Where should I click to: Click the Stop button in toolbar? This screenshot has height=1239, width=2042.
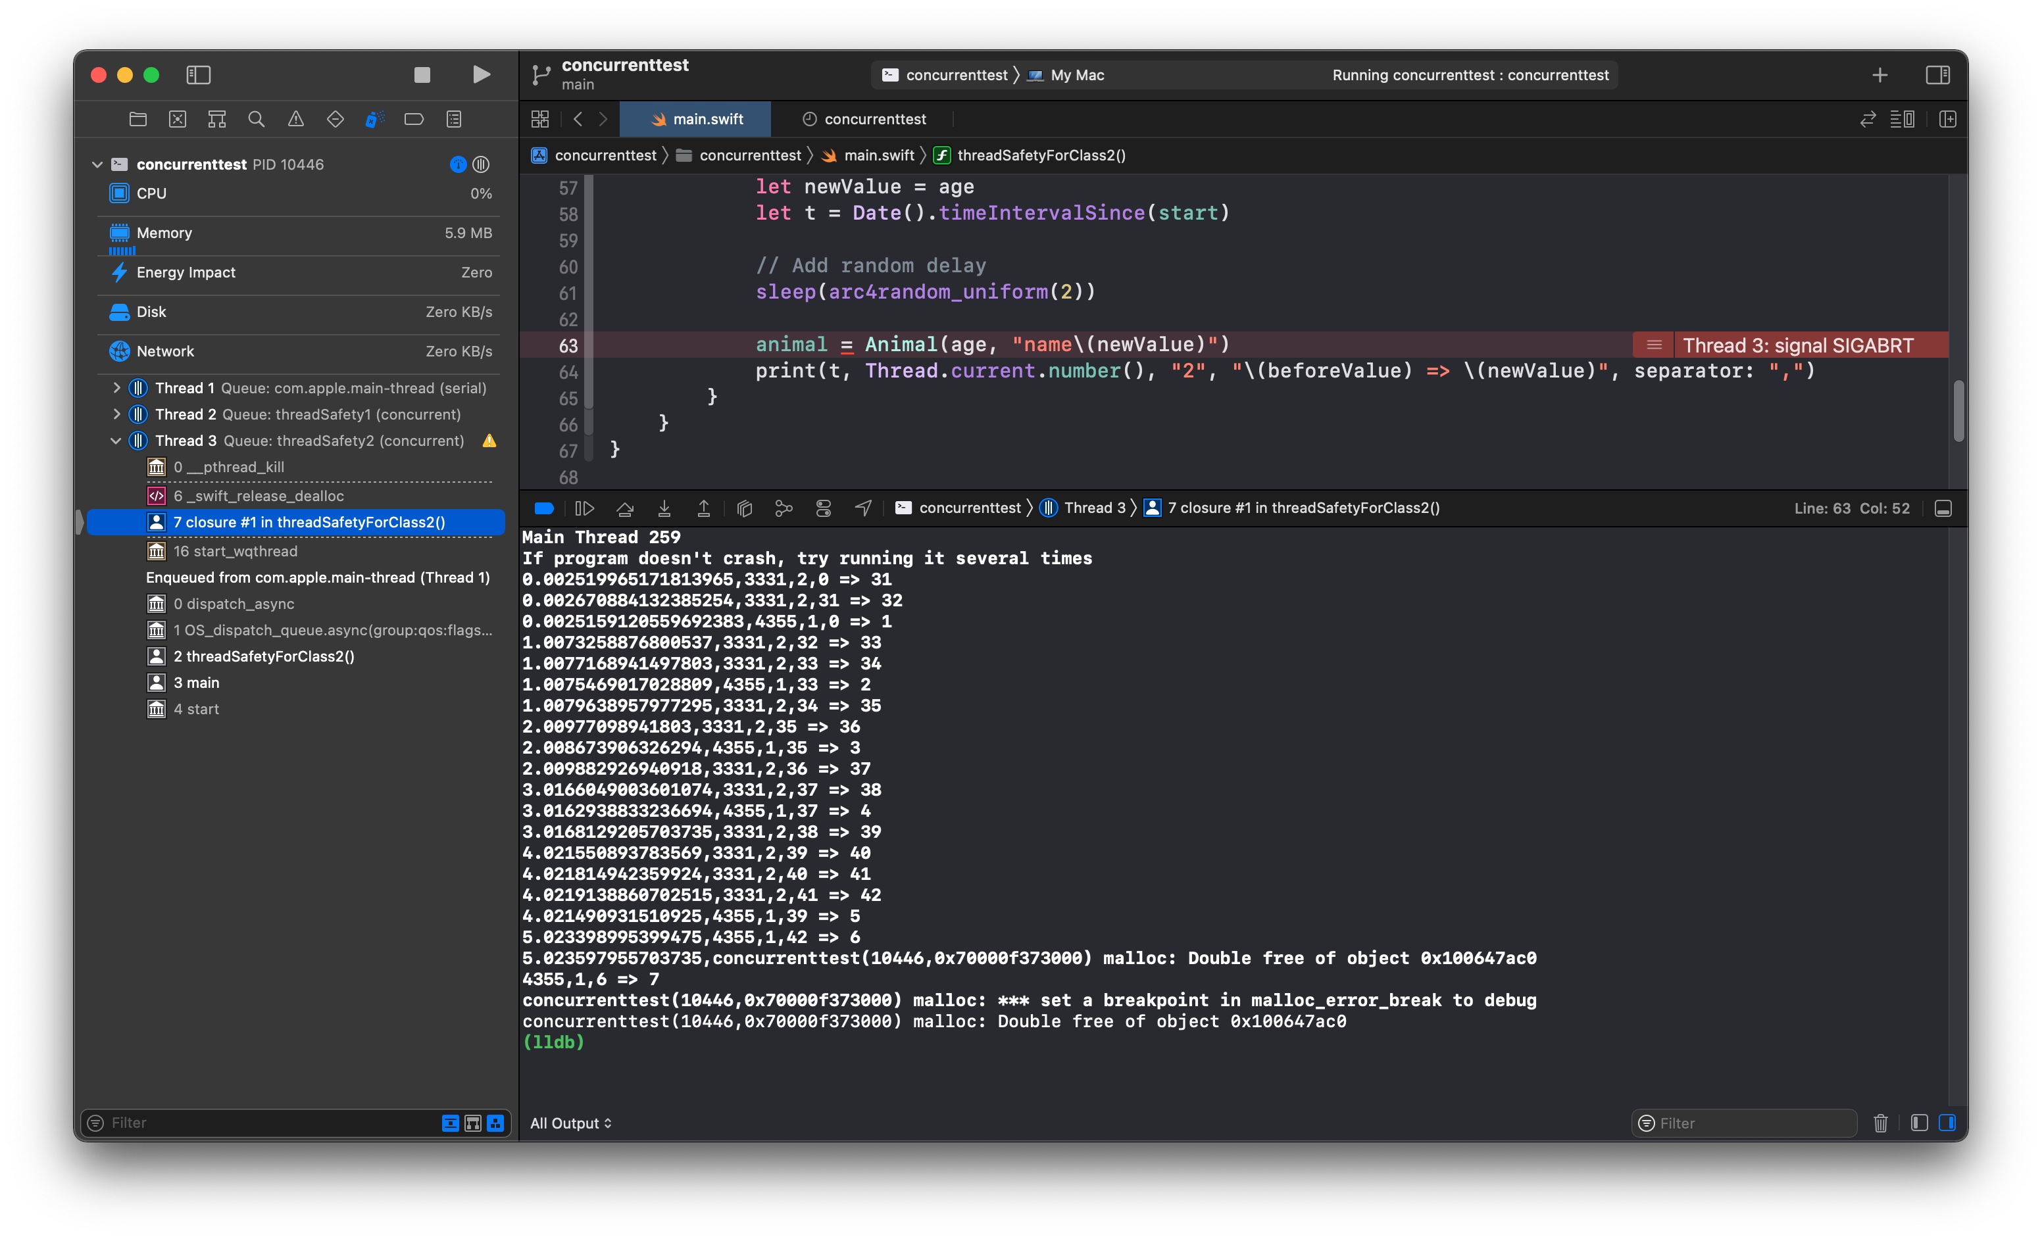tap(422, 74)
